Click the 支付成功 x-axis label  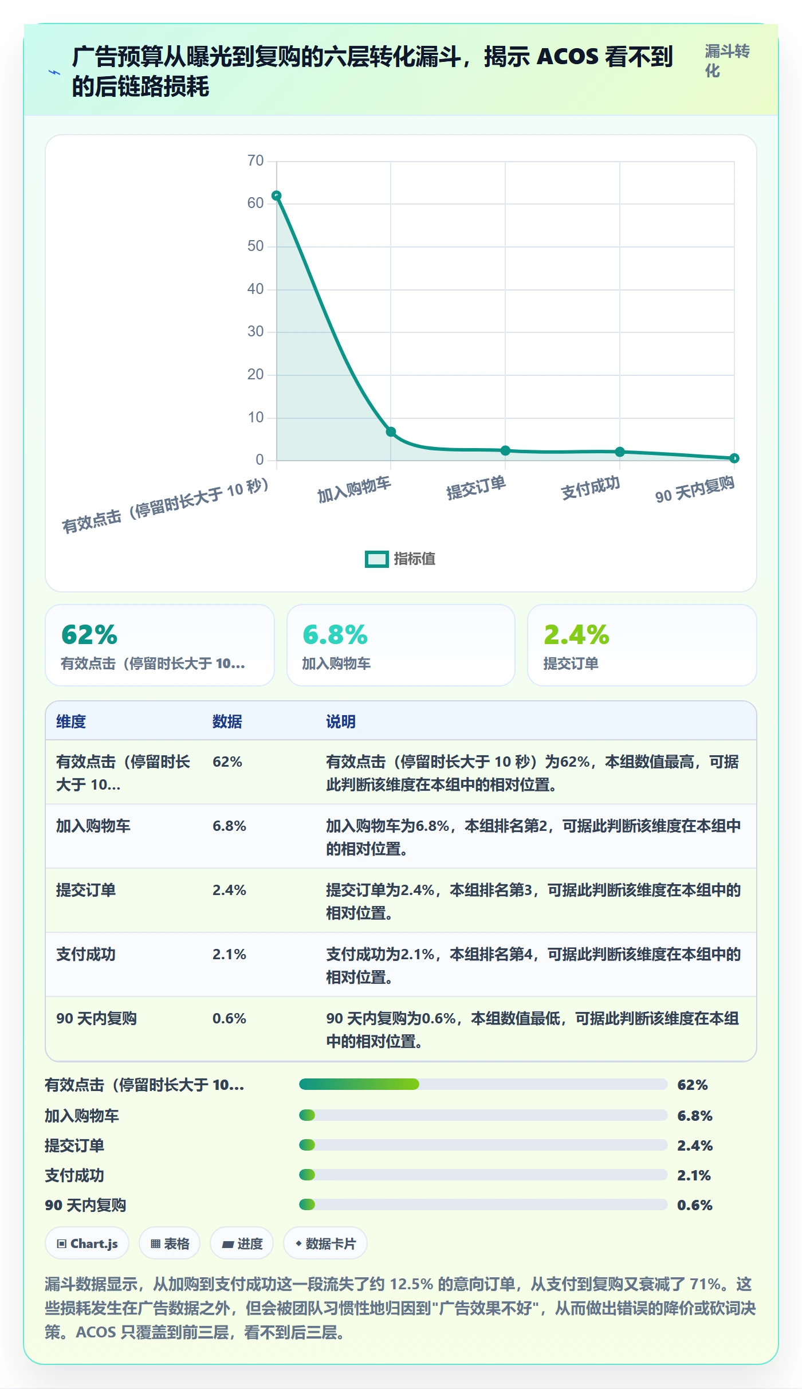(x=590, y=488)
